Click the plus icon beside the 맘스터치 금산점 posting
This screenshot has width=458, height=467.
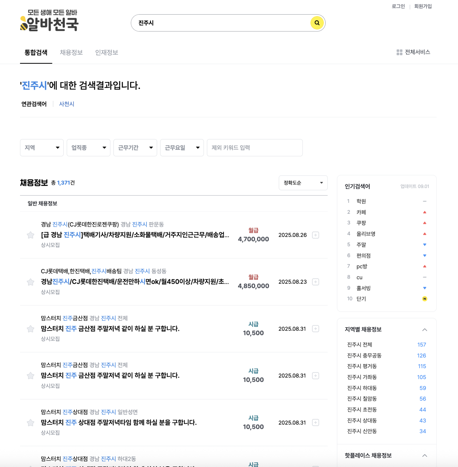click(x=315, y=329)
